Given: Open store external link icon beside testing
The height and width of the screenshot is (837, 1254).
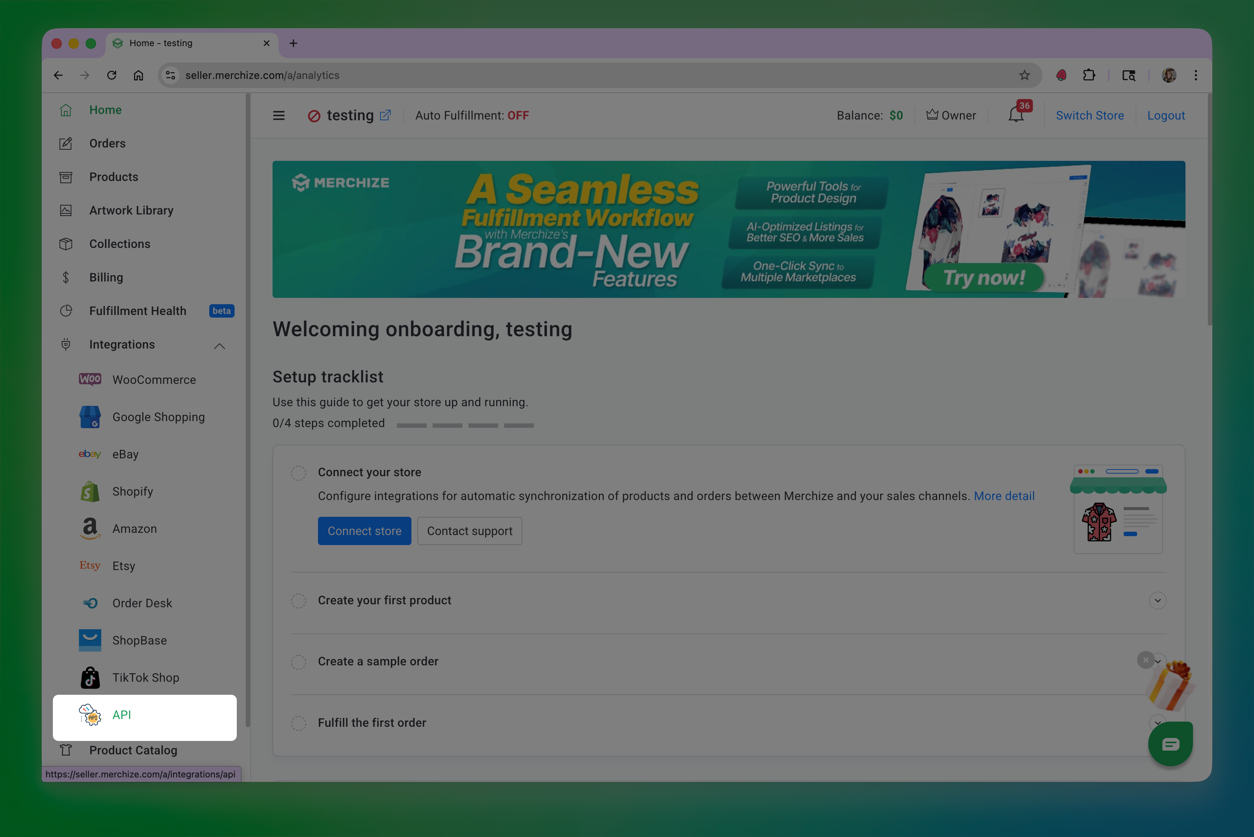Looking at the screenshot, I should point(385,115).
